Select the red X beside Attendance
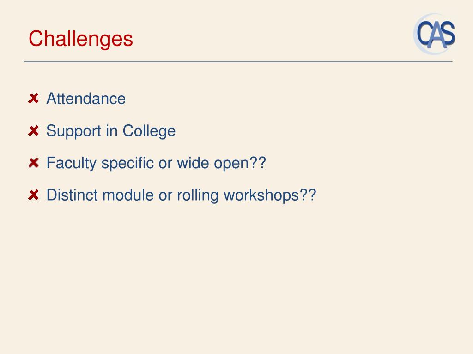Viewport: 473px width, 354px height. click(x=33, y=98)
